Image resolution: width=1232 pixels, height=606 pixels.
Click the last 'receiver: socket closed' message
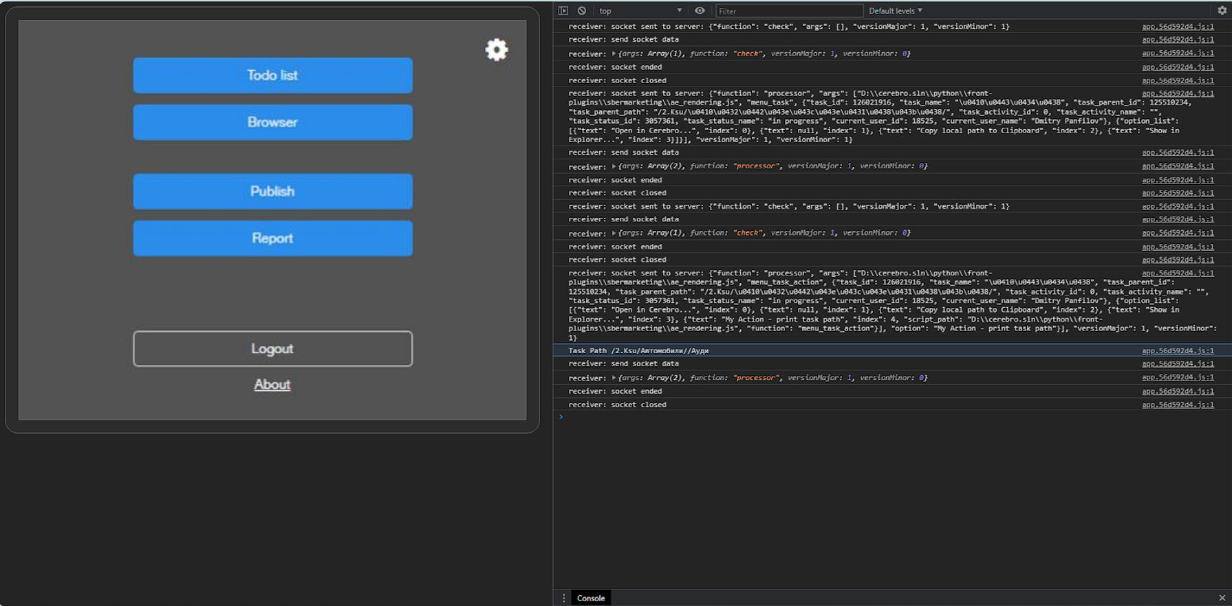click(x=617, y=405)
